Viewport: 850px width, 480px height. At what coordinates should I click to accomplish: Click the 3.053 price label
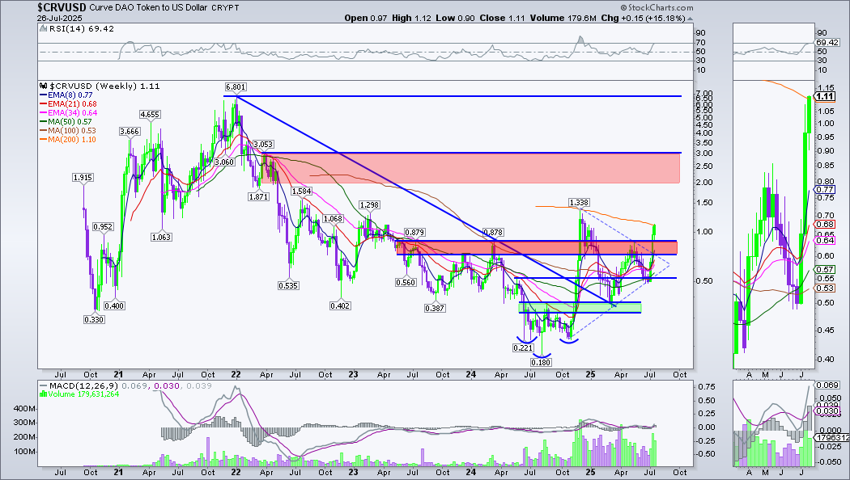(x=263, y=145)
